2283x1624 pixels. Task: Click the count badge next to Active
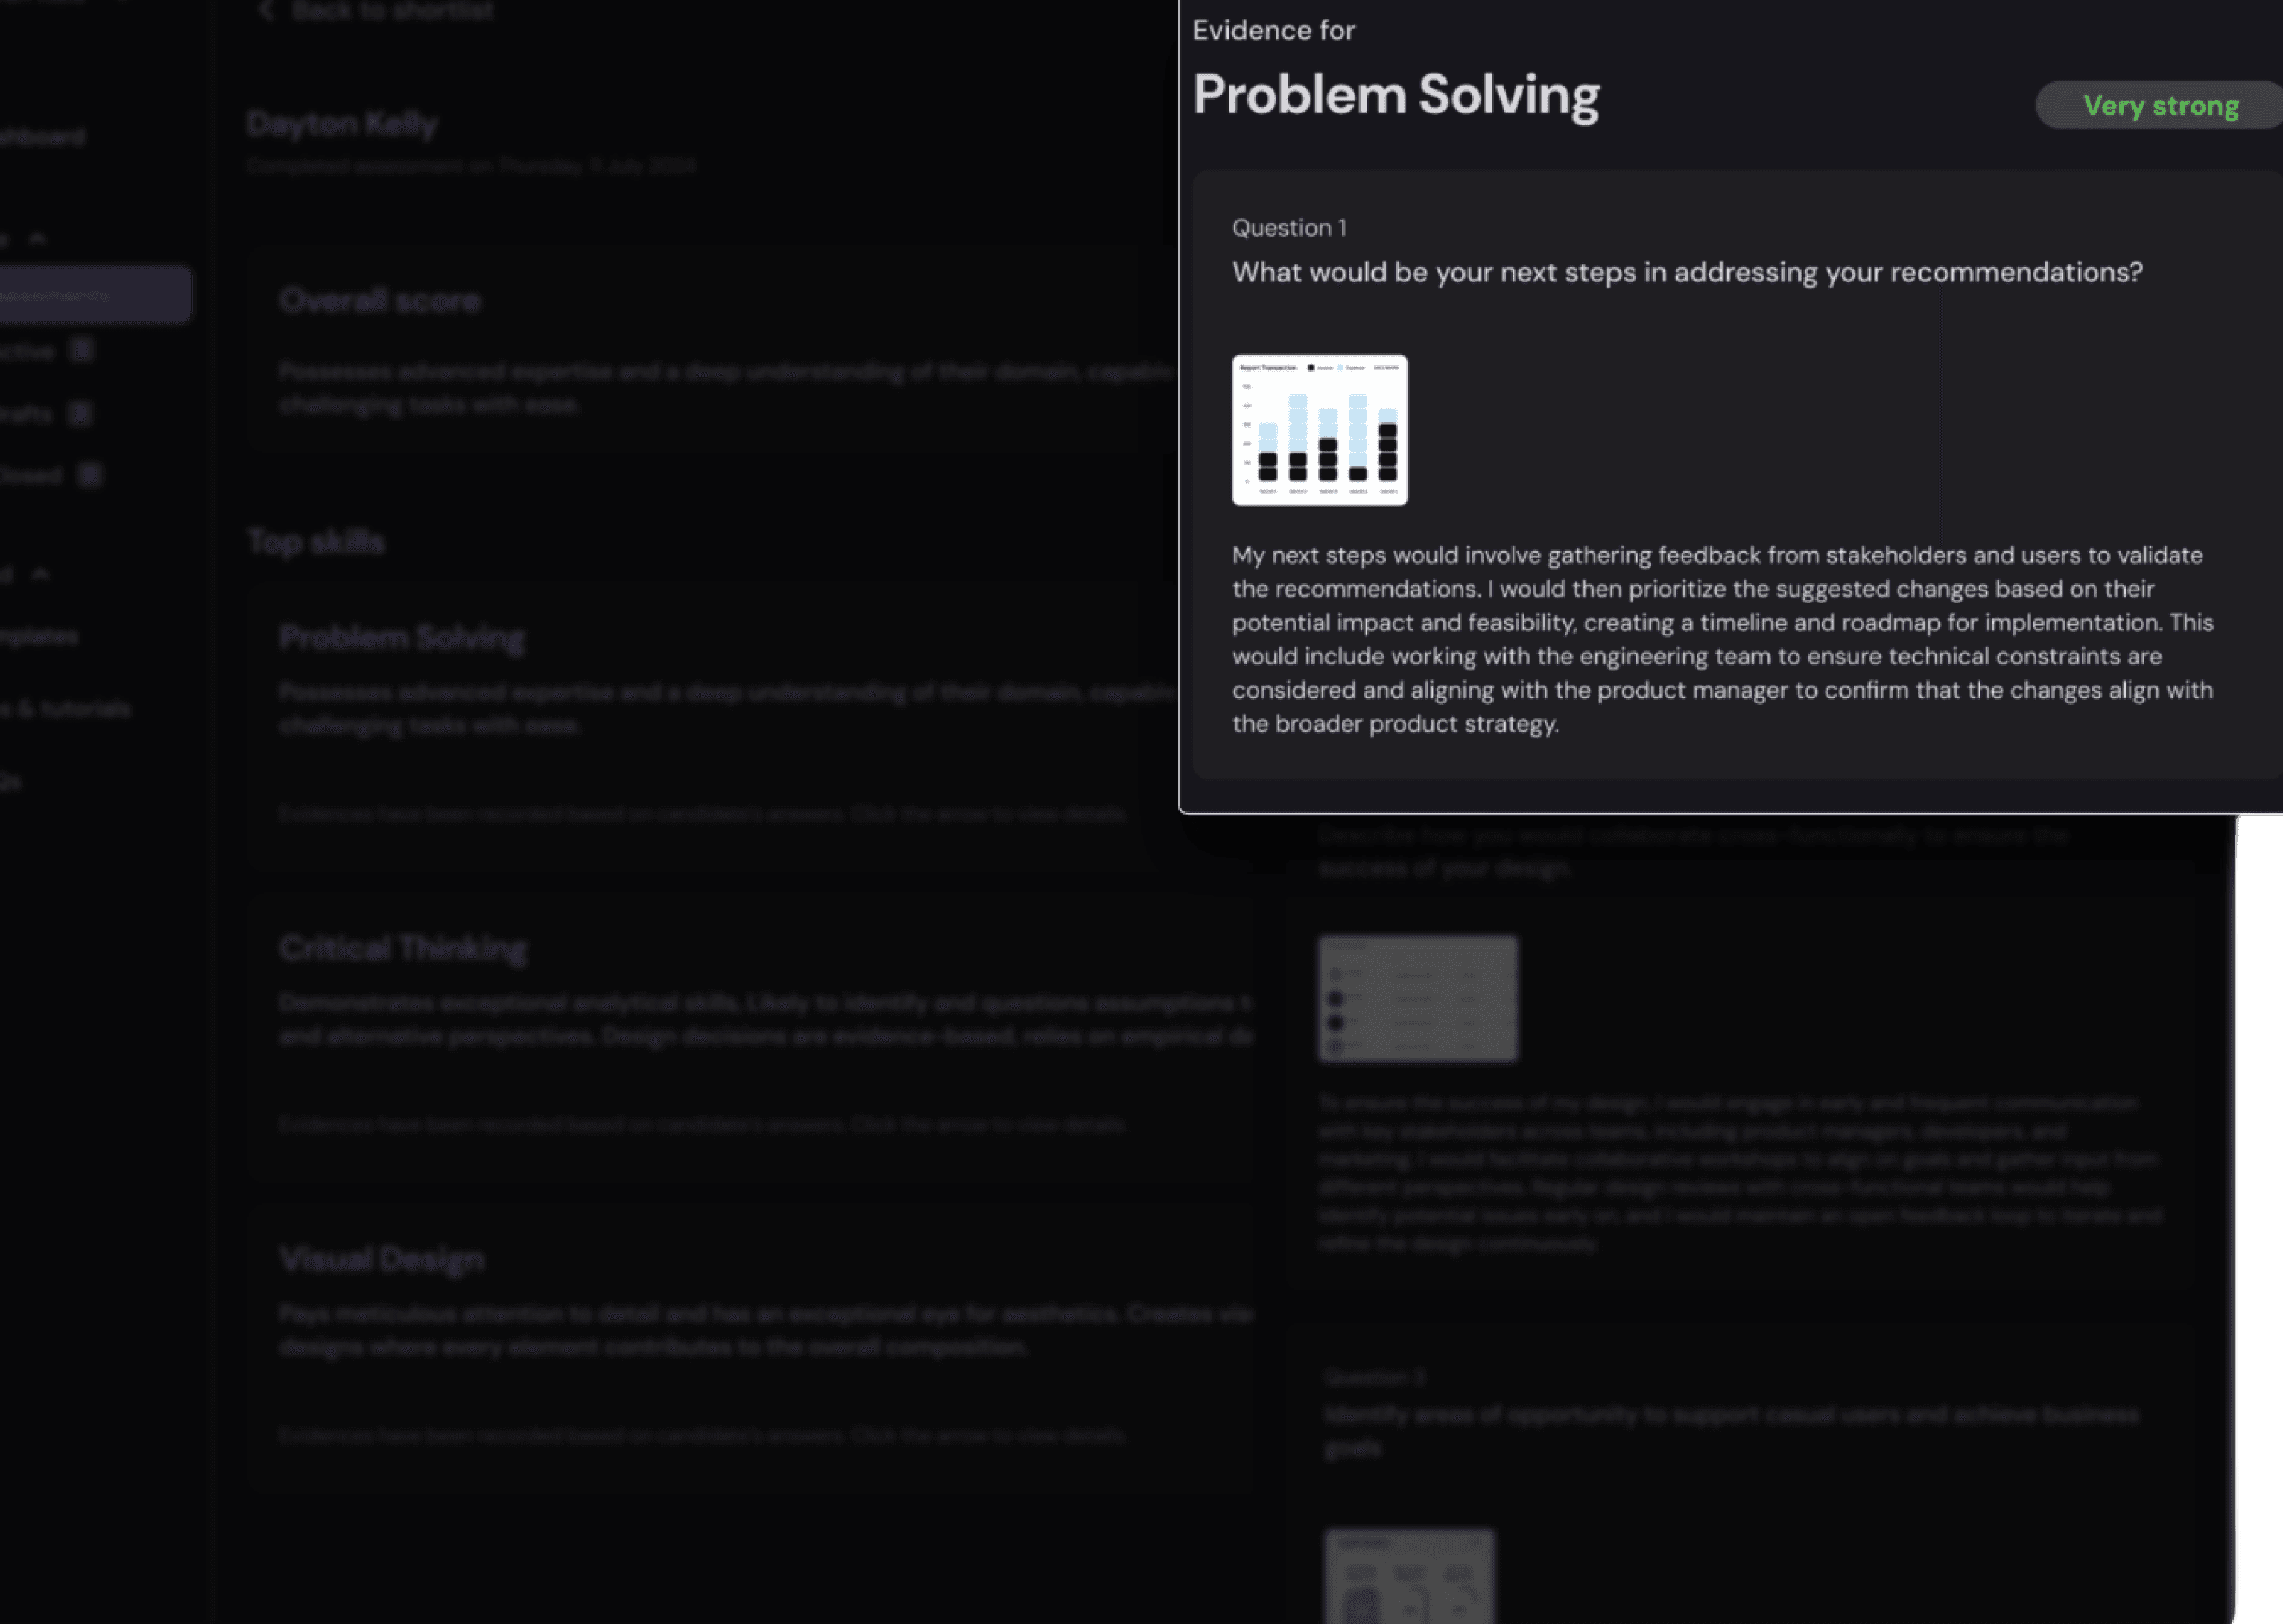(82, 350)
